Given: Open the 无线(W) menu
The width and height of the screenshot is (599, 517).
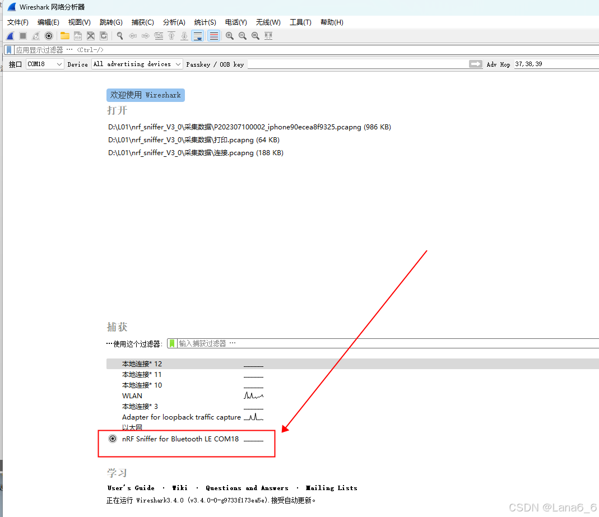Looking at the screenshot, I should (268, 22).
